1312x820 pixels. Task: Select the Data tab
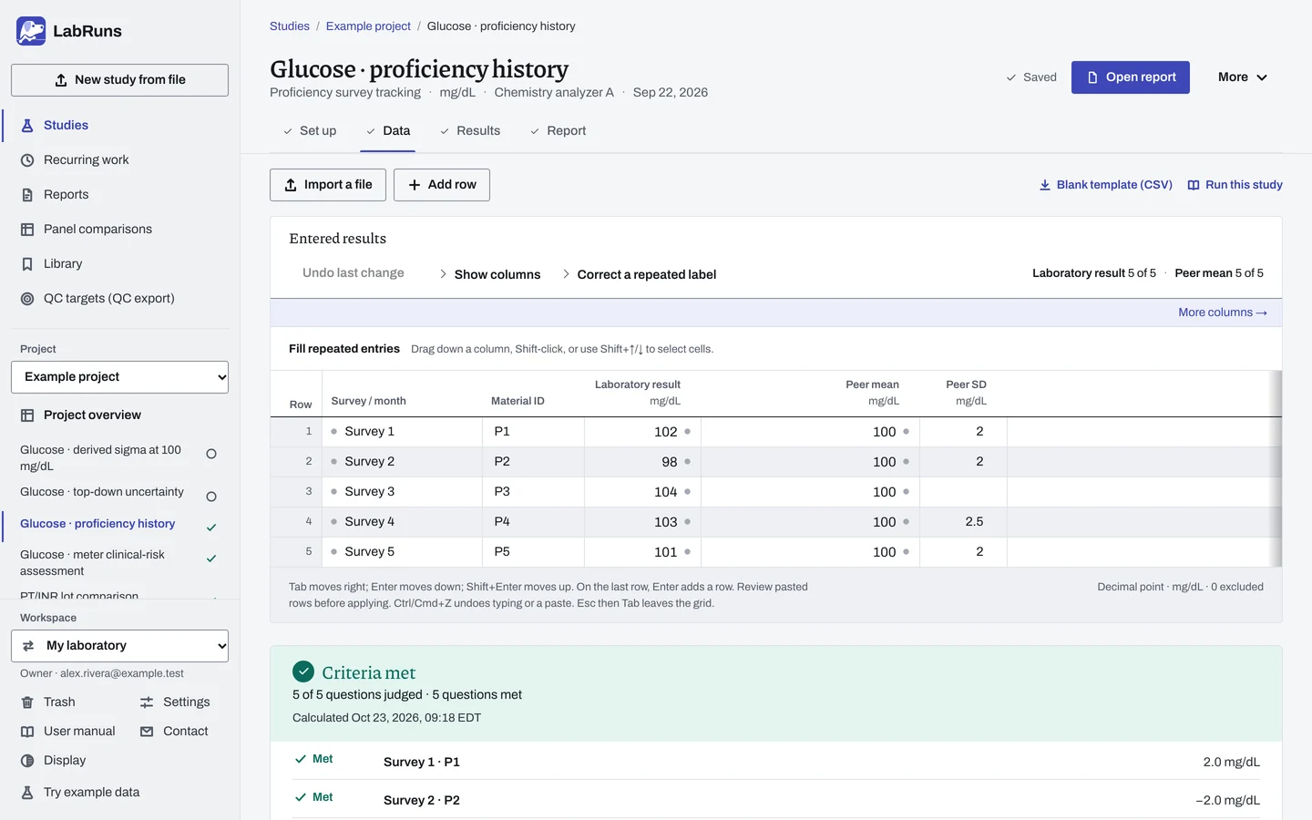388,131
